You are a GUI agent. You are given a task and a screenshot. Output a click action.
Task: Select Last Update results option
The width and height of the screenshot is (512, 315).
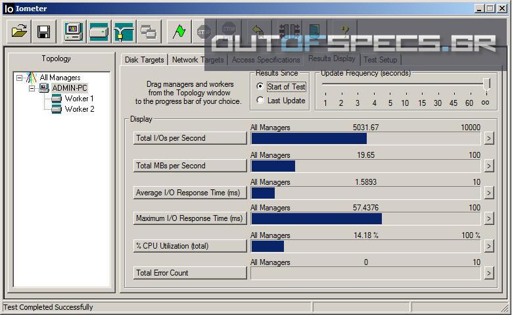tap(260, 101)
